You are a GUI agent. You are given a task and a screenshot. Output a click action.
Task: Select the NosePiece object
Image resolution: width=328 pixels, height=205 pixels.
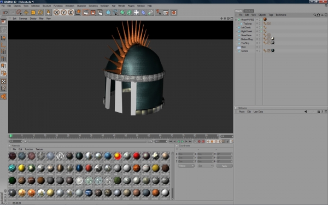pos(246,36)
